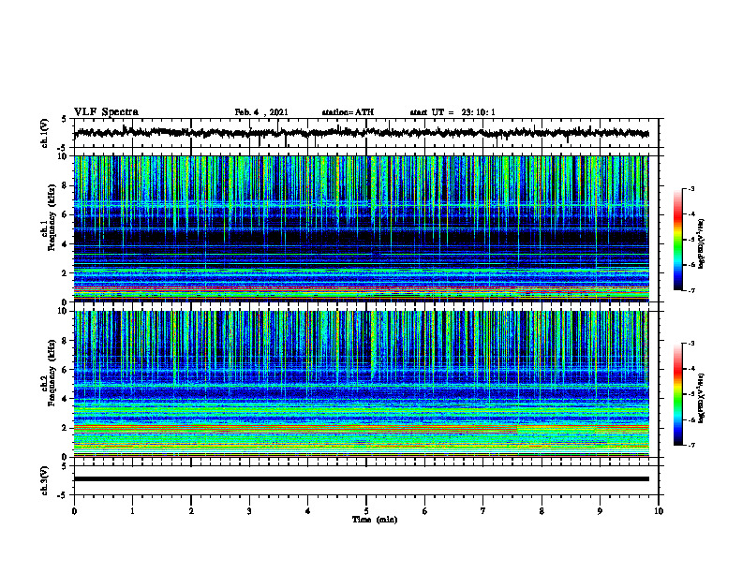Click the black ch.3 voltage bar
This screenshot has width=742, height=573.
(x=361, y=479)
